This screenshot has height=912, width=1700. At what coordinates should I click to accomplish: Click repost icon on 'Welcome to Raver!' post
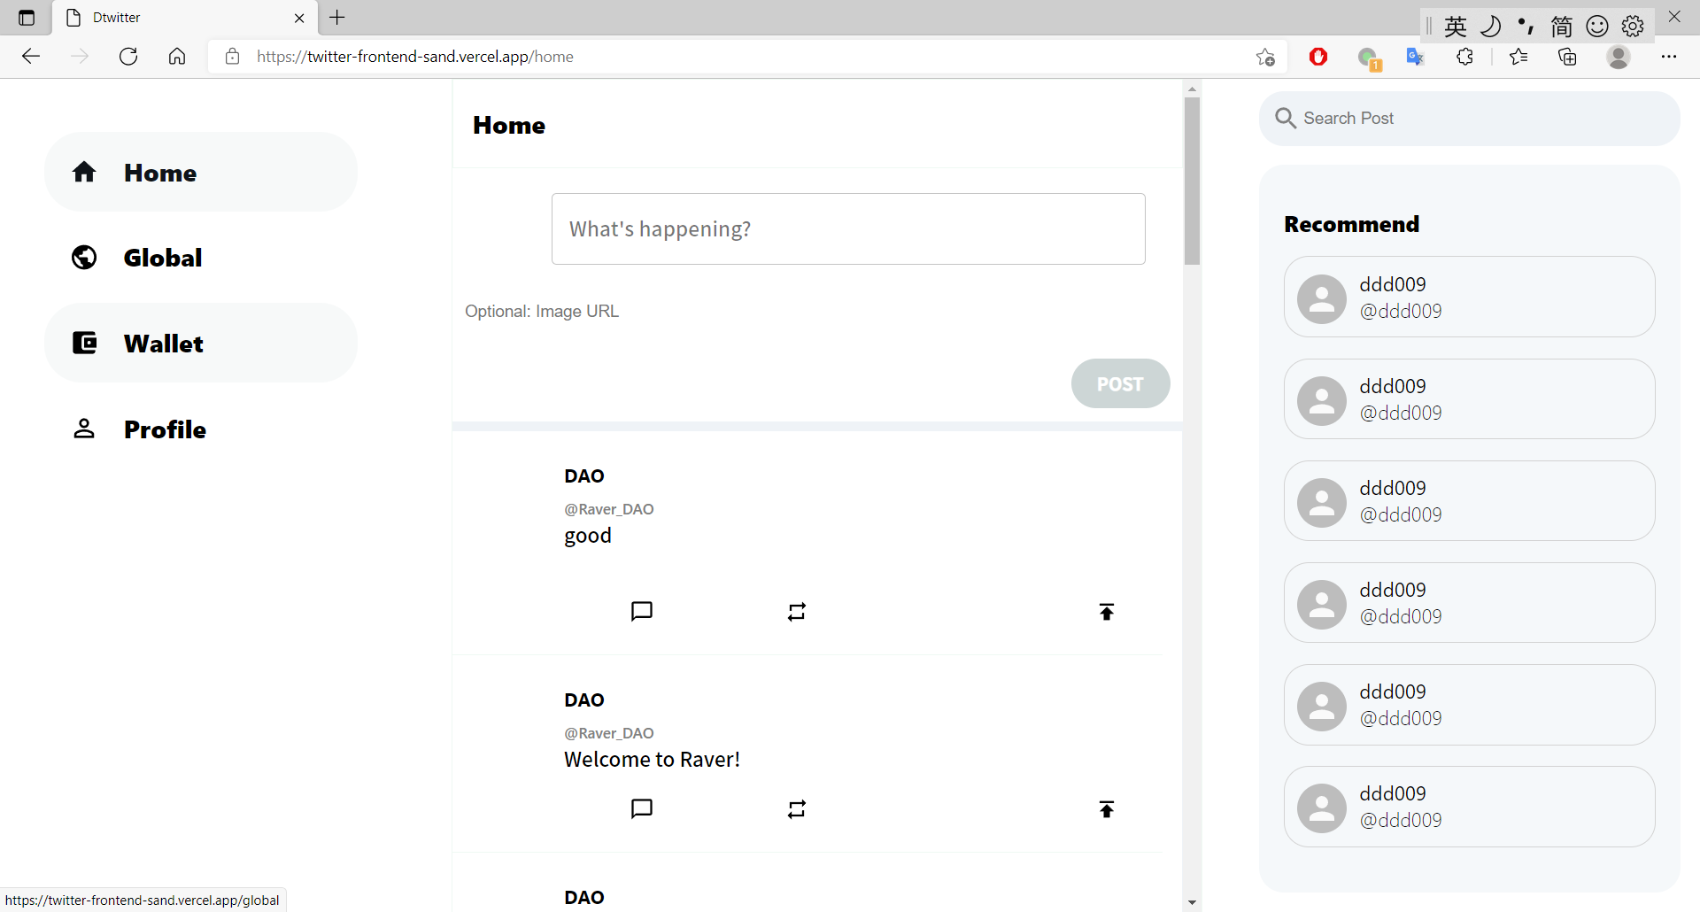[797, 809]
